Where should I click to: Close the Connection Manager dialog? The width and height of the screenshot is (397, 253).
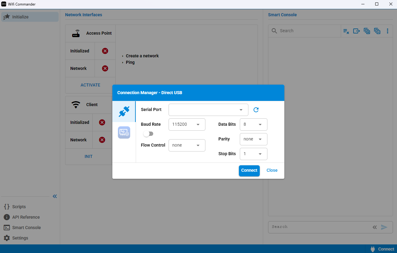[272, 171]
